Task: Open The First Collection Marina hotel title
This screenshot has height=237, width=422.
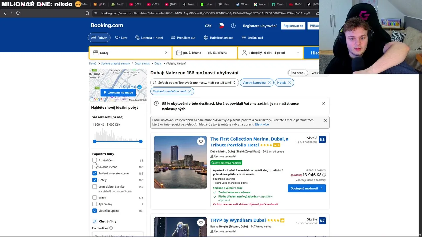Action: click(249, 142)
